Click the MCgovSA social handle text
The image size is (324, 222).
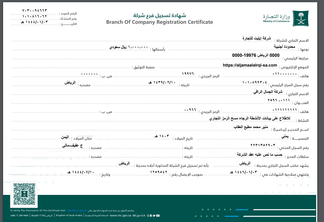[139, 216]
